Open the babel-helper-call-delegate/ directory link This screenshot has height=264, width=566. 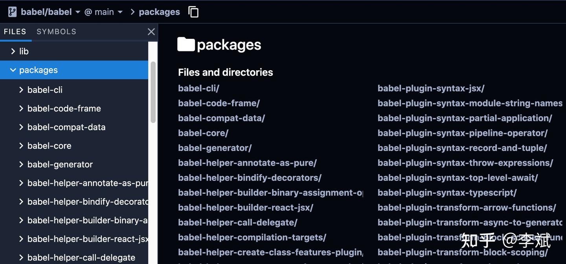click(x=237, y=222)
